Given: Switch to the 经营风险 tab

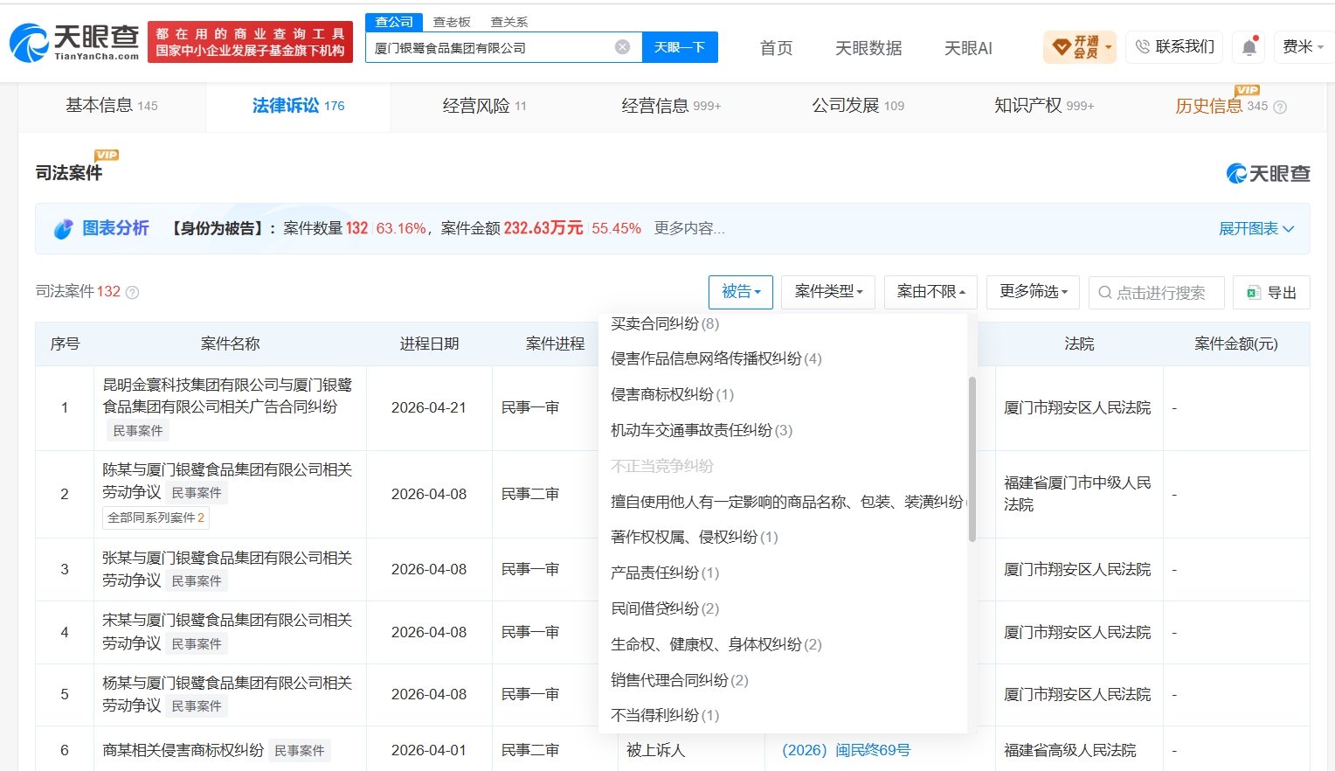Looking at the screenshot, I should click(484, 106).
